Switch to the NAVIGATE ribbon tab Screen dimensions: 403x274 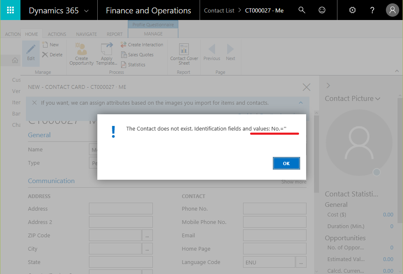click(x=86, y=34)
